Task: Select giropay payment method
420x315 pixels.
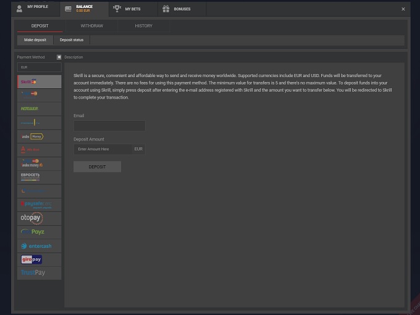Action: (x=39, y=260)
